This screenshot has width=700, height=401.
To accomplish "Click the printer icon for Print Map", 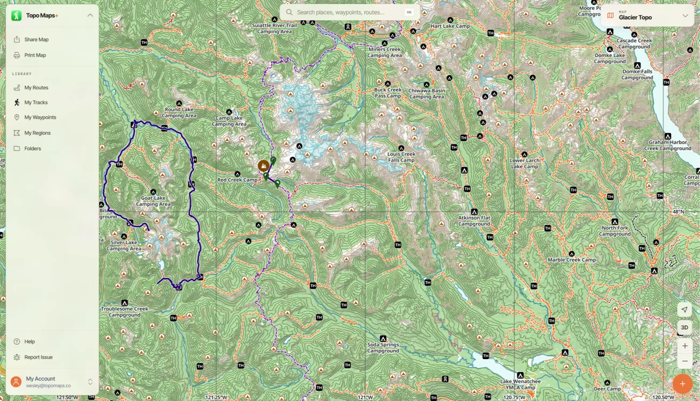I will click(17, 55).
